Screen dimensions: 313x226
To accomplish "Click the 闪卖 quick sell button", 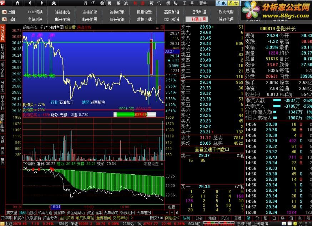I will [x=233, y=3].
